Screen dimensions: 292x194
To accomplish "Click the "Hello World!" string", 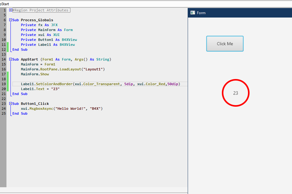I will pyautogui.click(x=70, y=109).
